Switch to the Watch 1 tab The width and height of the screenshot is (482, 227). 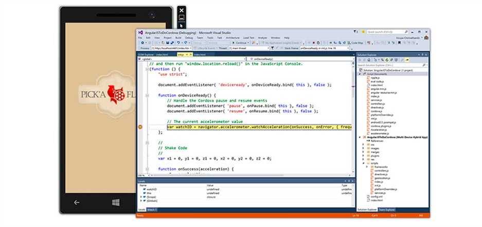point(152,210)
